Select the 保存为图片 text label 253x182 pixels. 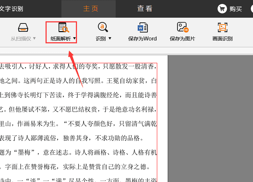click(183, 39)
